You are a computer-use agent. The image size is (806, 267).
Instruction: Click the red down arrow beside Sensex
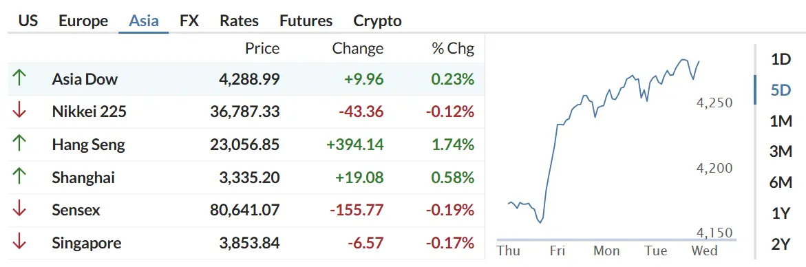[19, 210]
